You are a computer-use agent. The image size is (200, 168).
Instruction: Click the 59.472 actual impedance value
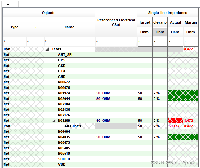174,126
